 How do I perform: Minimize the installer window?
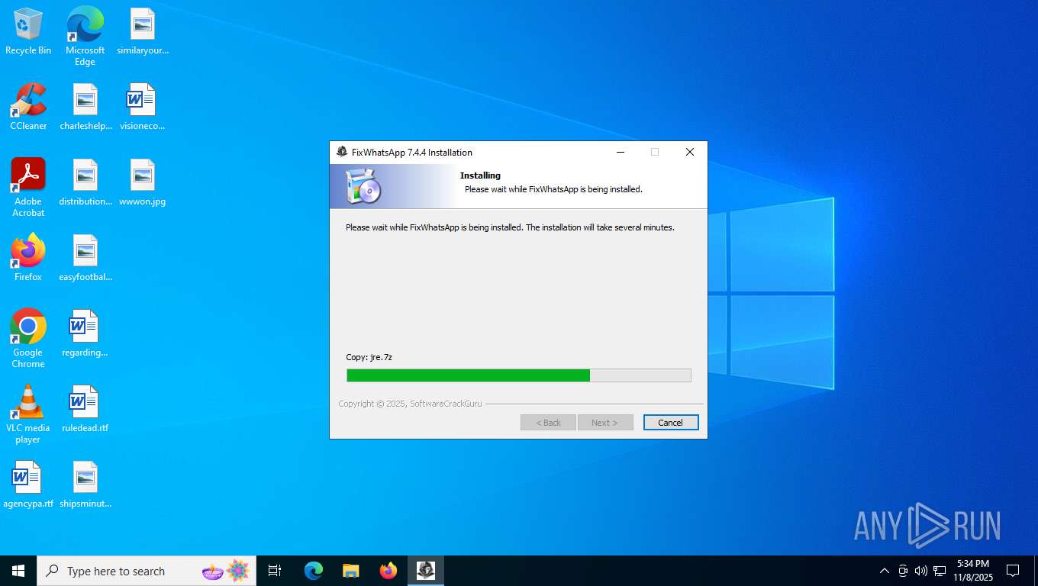tap(620, 152)
